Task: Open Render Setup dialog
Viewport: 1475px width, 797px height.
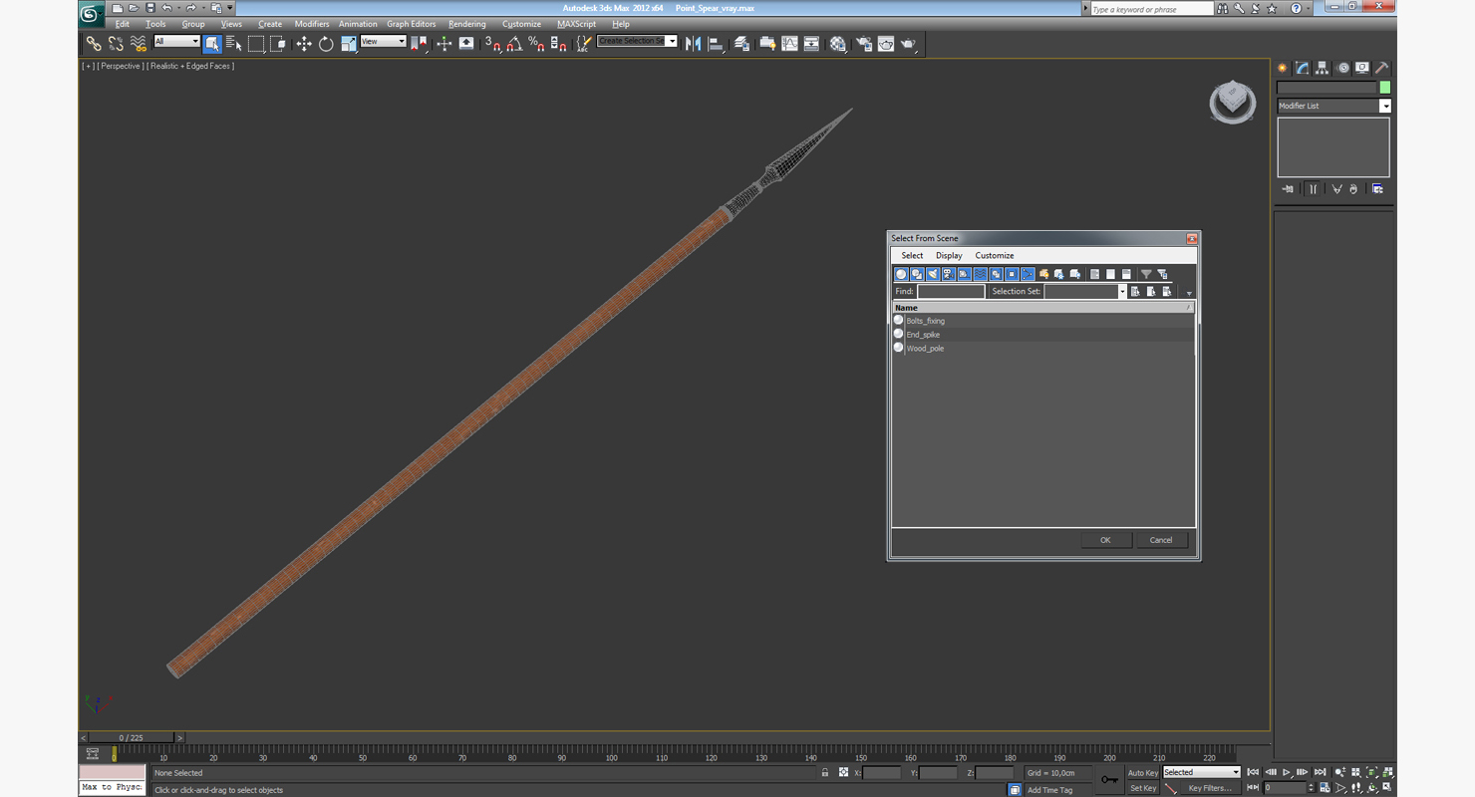Action: pyautogui.click(x=863, y=43)
